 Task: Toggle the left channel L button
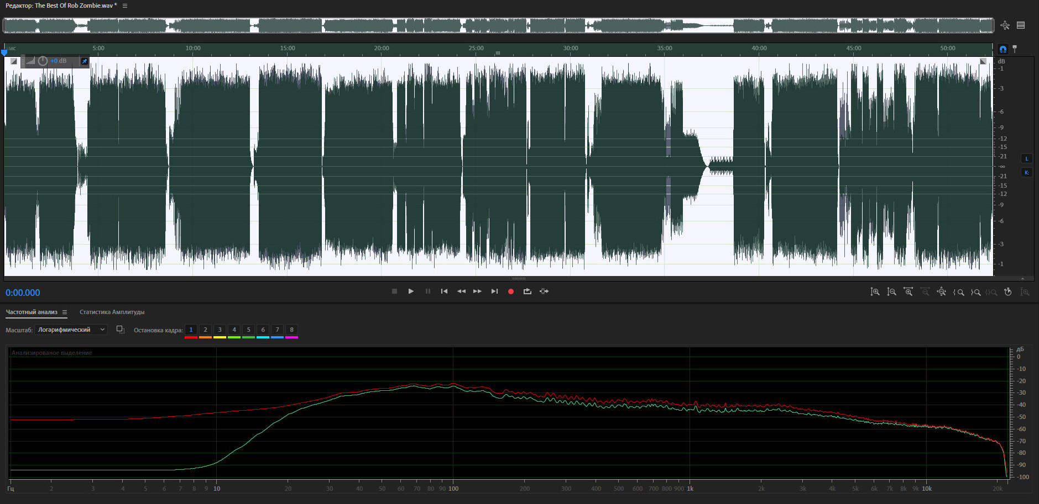[x=1027, y=159]
